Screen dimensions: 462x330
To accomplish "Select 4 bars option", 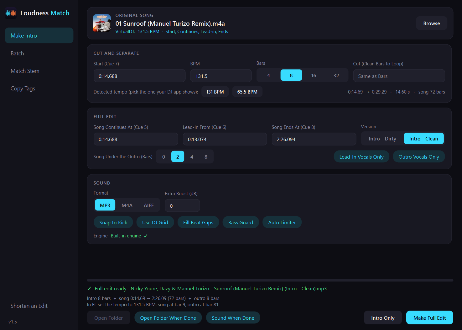I will (x=268, y=75).
